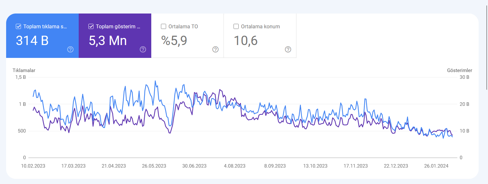488x184 pixels.
Task: Enable the Ortalama TO checkbox
Action: 164,26
